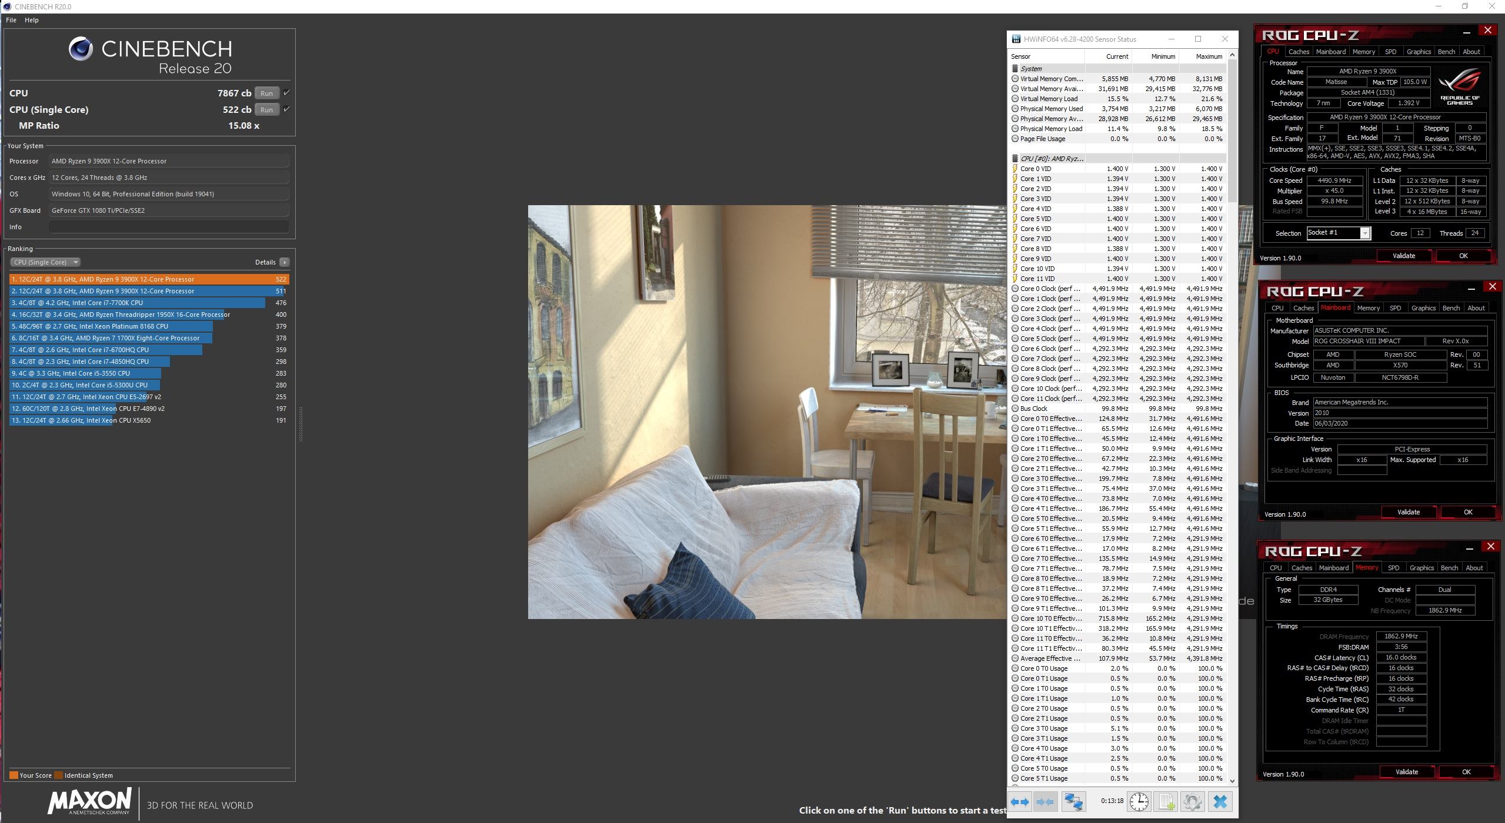Expand the ranking Details arrow
This screenshot has width=1505, height=823.
284,262
